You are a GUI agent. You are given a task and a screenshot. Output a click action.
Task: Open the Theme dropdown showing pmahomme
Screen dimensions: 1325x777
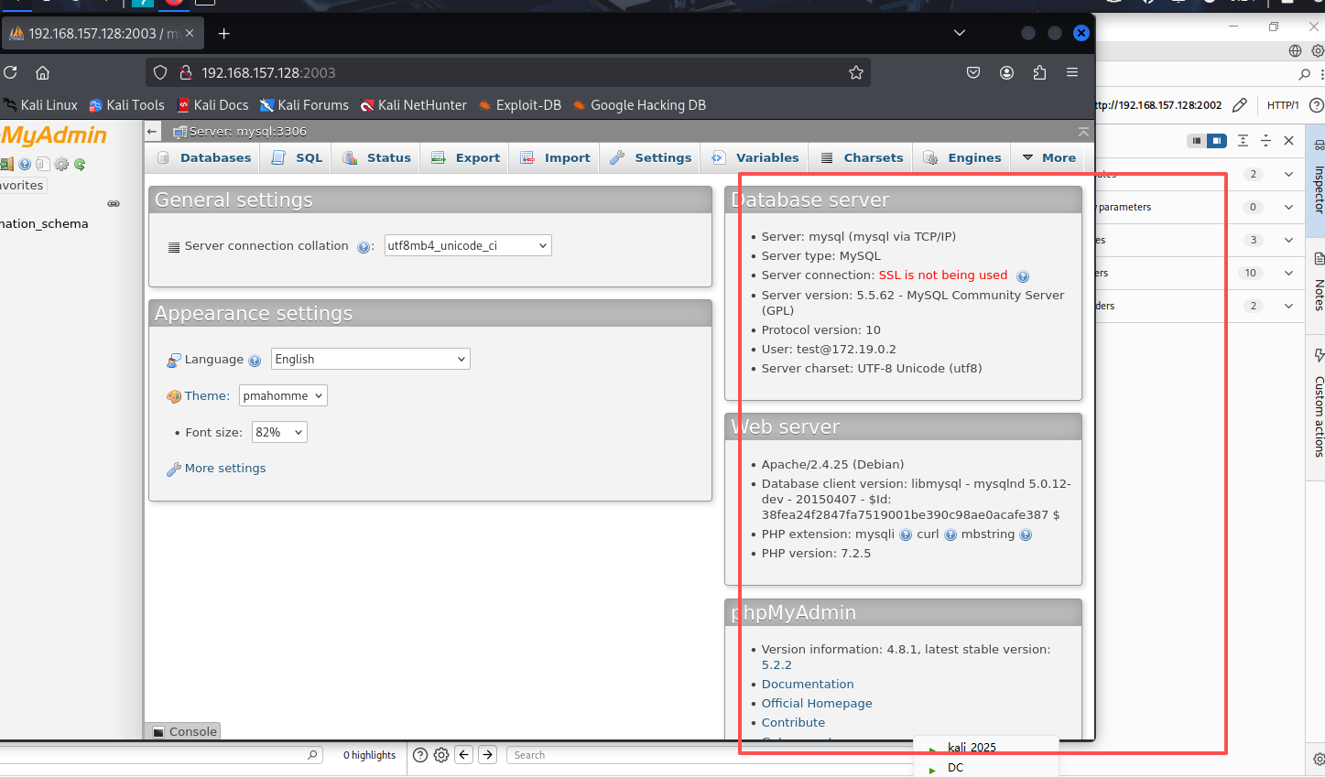[284, 395]
